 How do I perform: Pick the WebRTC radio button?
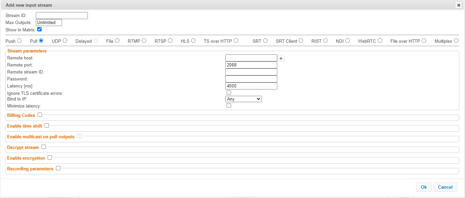[x=380, y=41]
